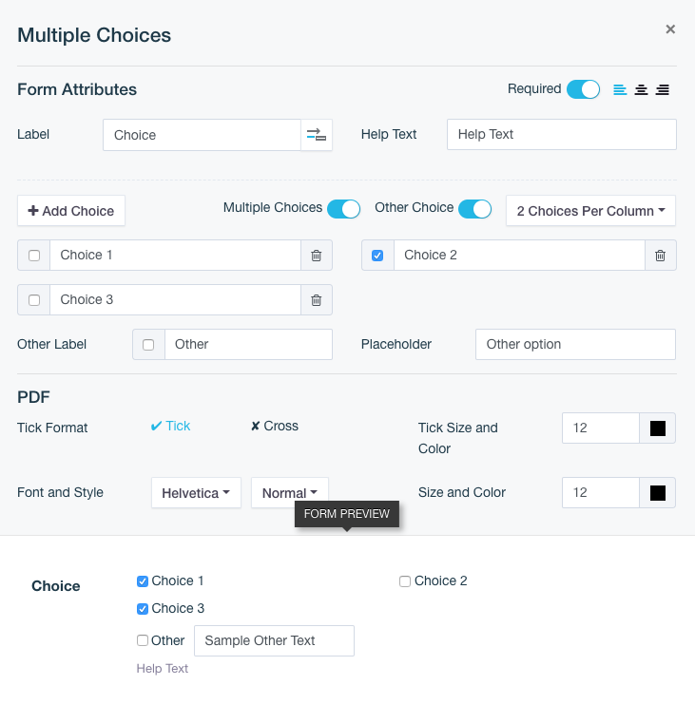Open the Tick Size and Color swatch
The height and width of the screenshot is (723, 695).
click(657, 428)
